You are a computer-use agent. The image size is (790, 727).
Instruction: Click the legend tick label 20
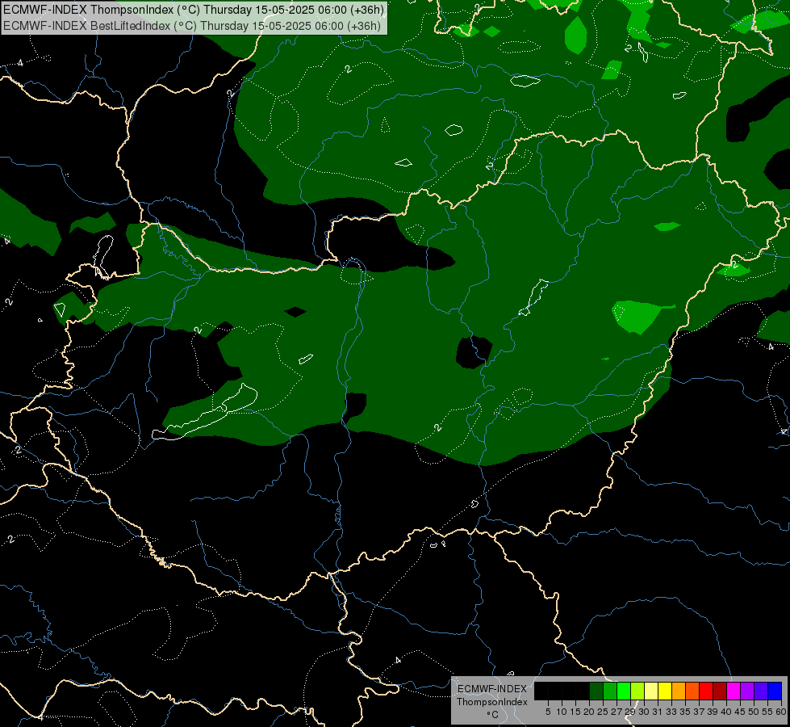point(589,712)
